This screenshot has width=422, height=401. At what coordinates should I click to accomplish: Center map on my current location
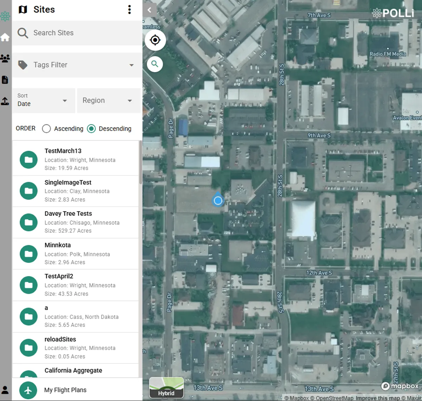point(155,40)
